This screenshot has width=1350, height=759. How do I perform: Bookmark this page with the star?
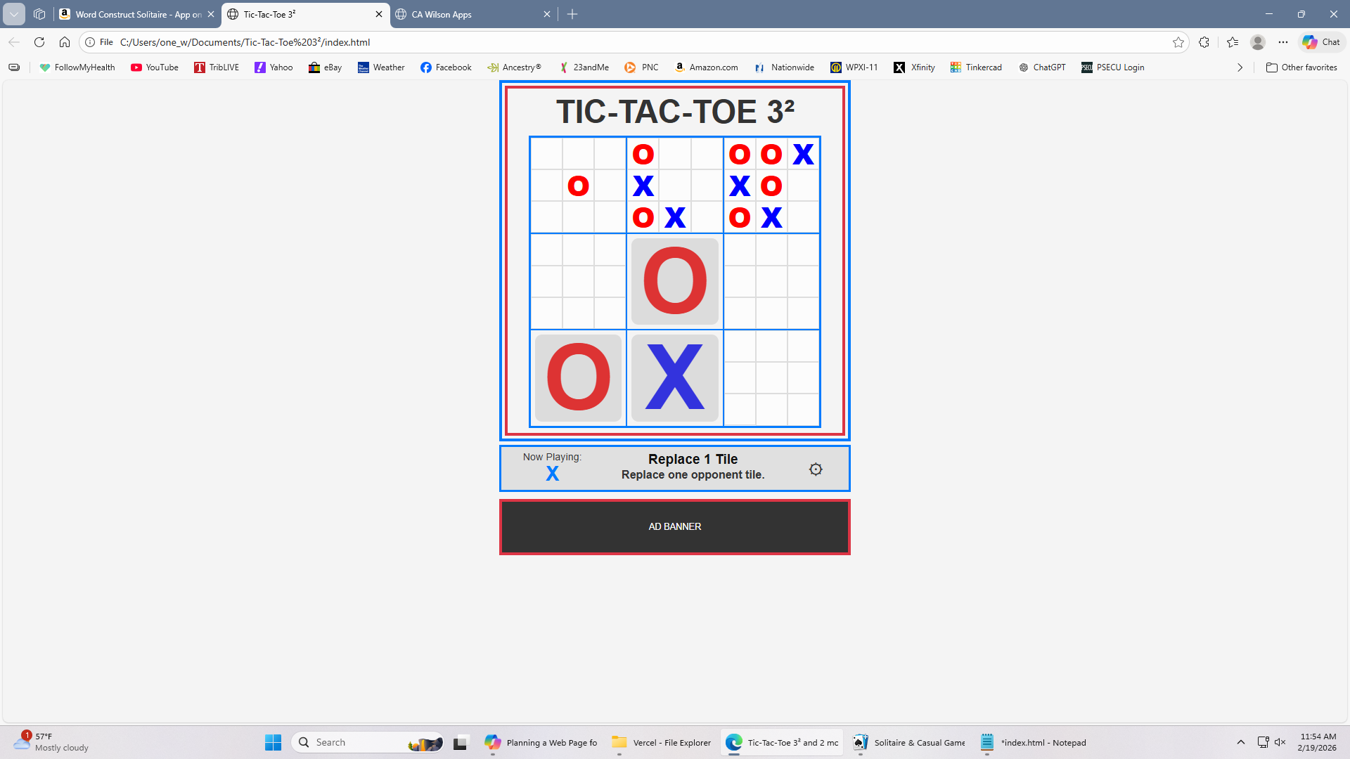[1178, 42]
